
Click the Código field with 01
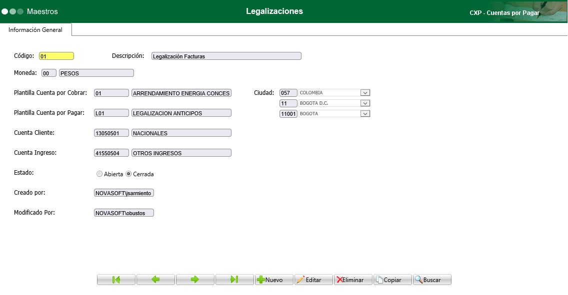pyautogui.click(x=56, y=56)
